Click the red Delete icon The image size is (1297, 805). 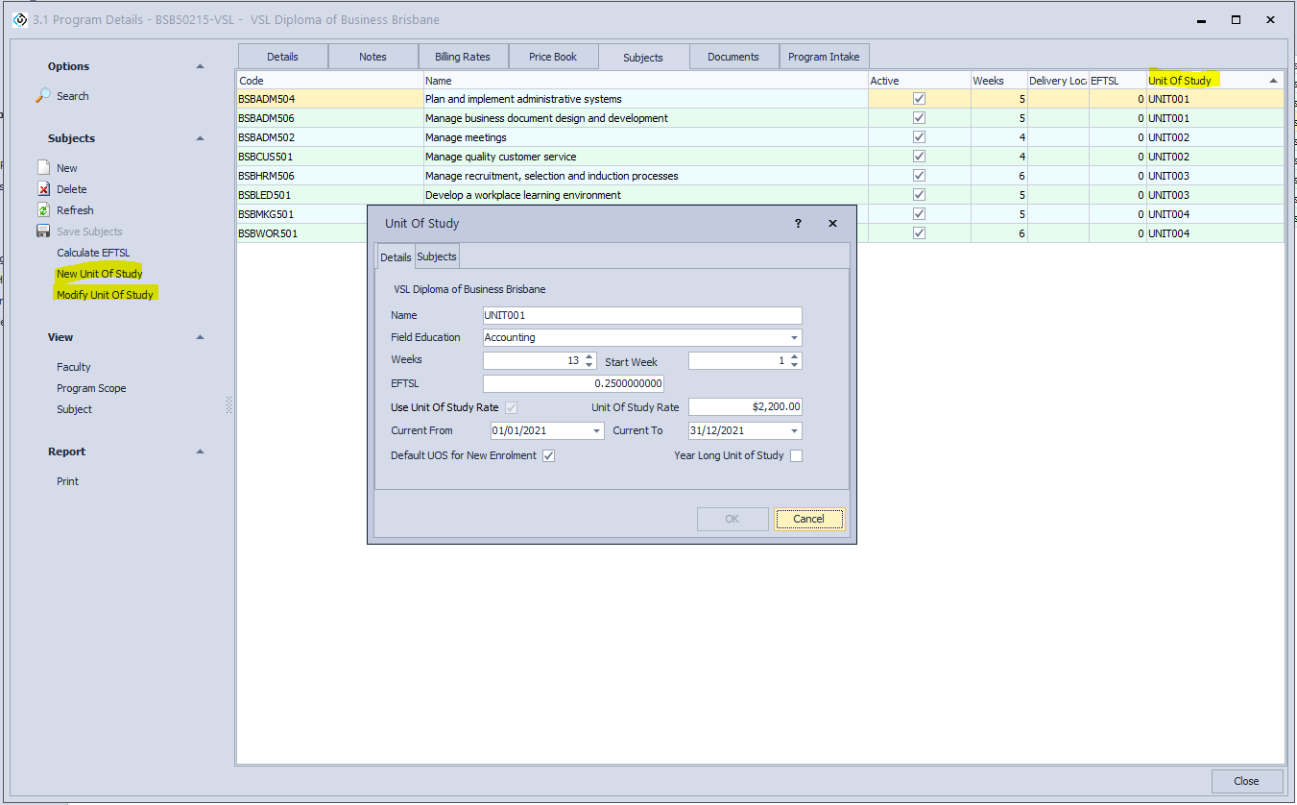[43, 189]
